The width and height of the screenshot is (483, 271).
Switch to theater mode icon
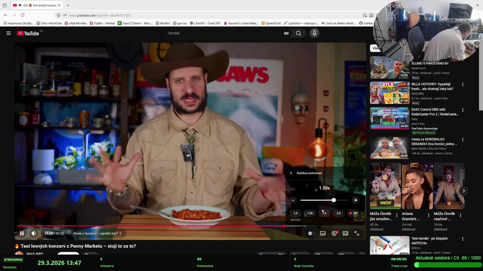(x=345, y=233)
